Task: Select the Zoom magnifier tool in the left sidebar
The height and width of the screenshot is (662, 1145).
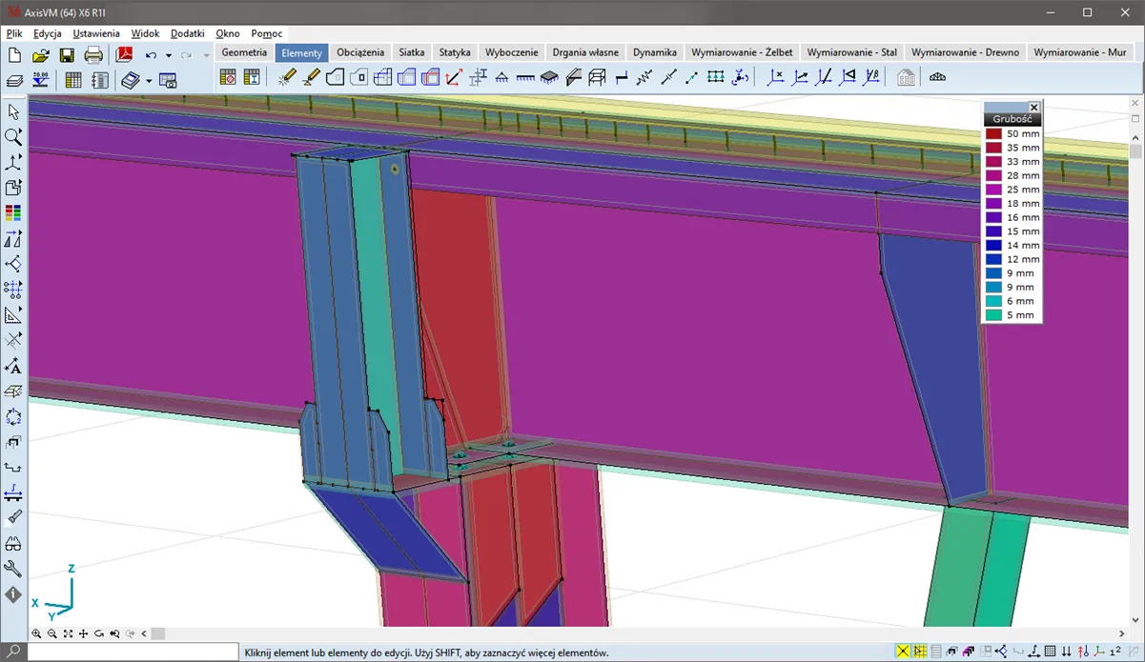Action: 13,137
